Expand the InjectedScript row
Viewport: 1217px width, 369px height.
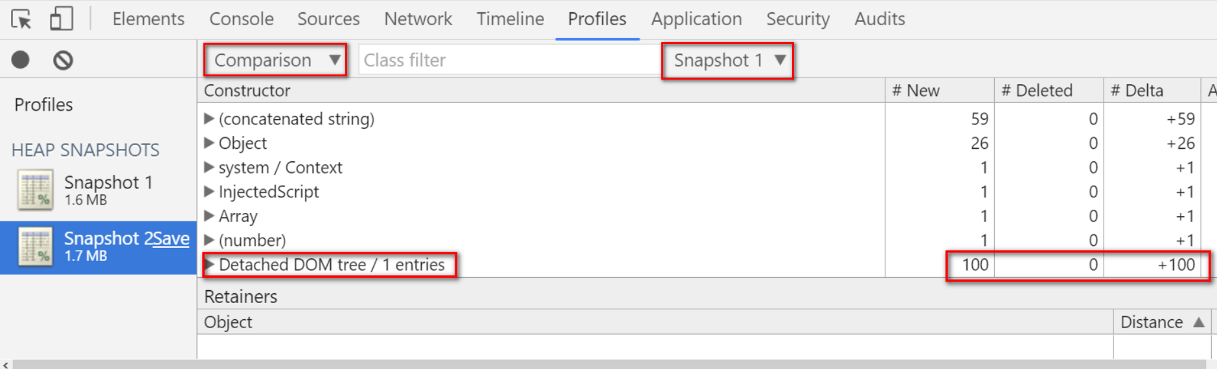click(209, 191)
